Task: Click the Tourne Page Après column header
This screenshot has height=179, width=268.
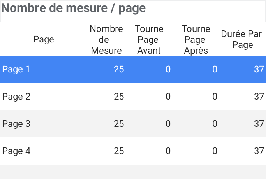Action: 196,40
